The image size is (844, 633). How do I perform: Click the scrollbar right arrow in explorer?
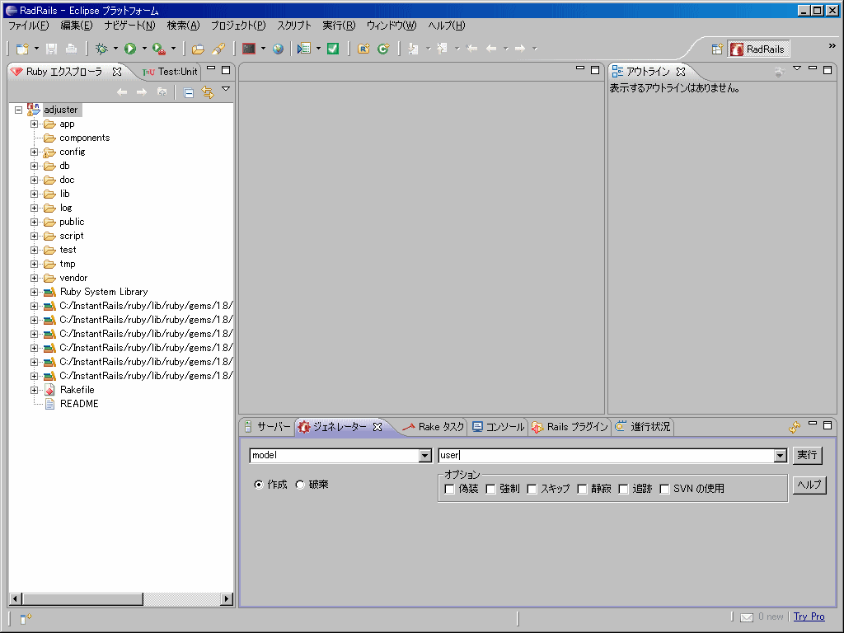[227, 598]
